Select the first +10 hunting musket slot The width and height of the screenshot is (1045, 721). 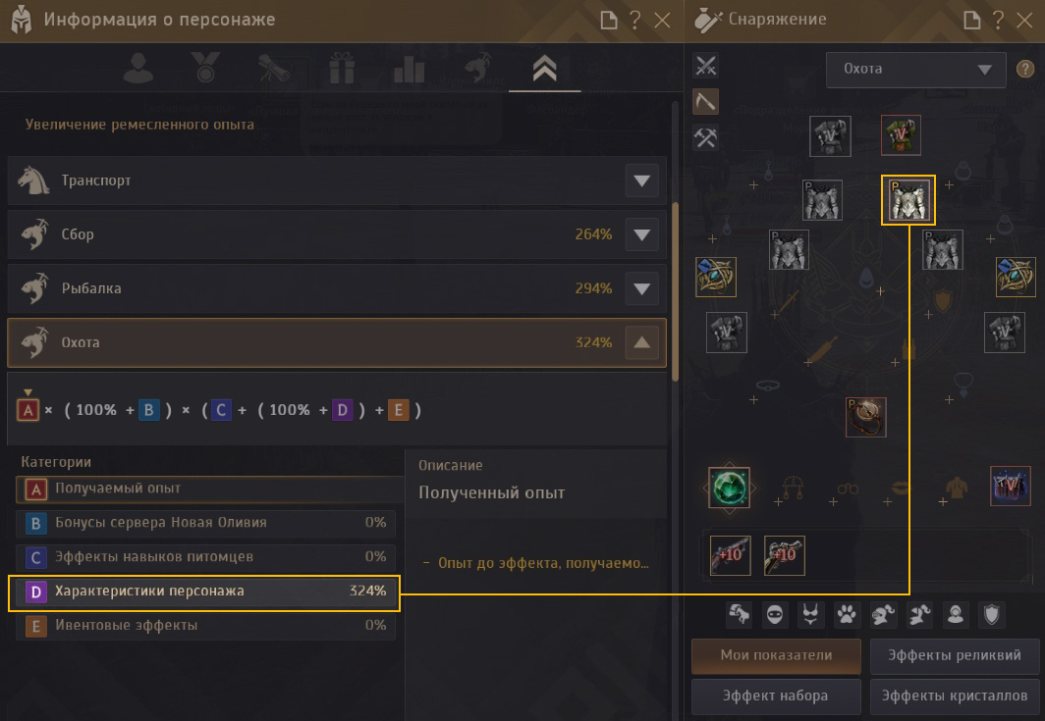tap(731, 555)
